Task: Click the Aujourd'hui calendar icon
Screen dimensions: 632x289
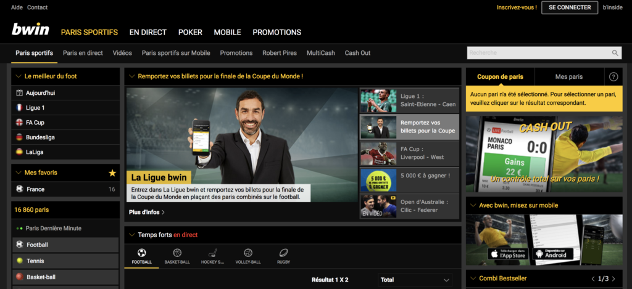Action: click(19, 93)
